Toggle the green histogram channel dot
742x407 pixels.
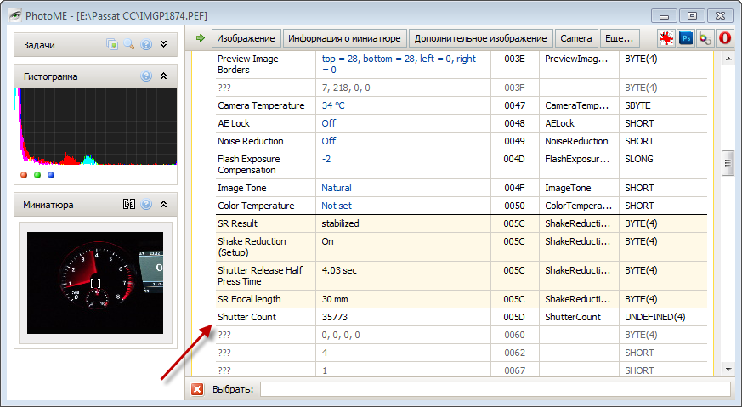tap(37, 175)
